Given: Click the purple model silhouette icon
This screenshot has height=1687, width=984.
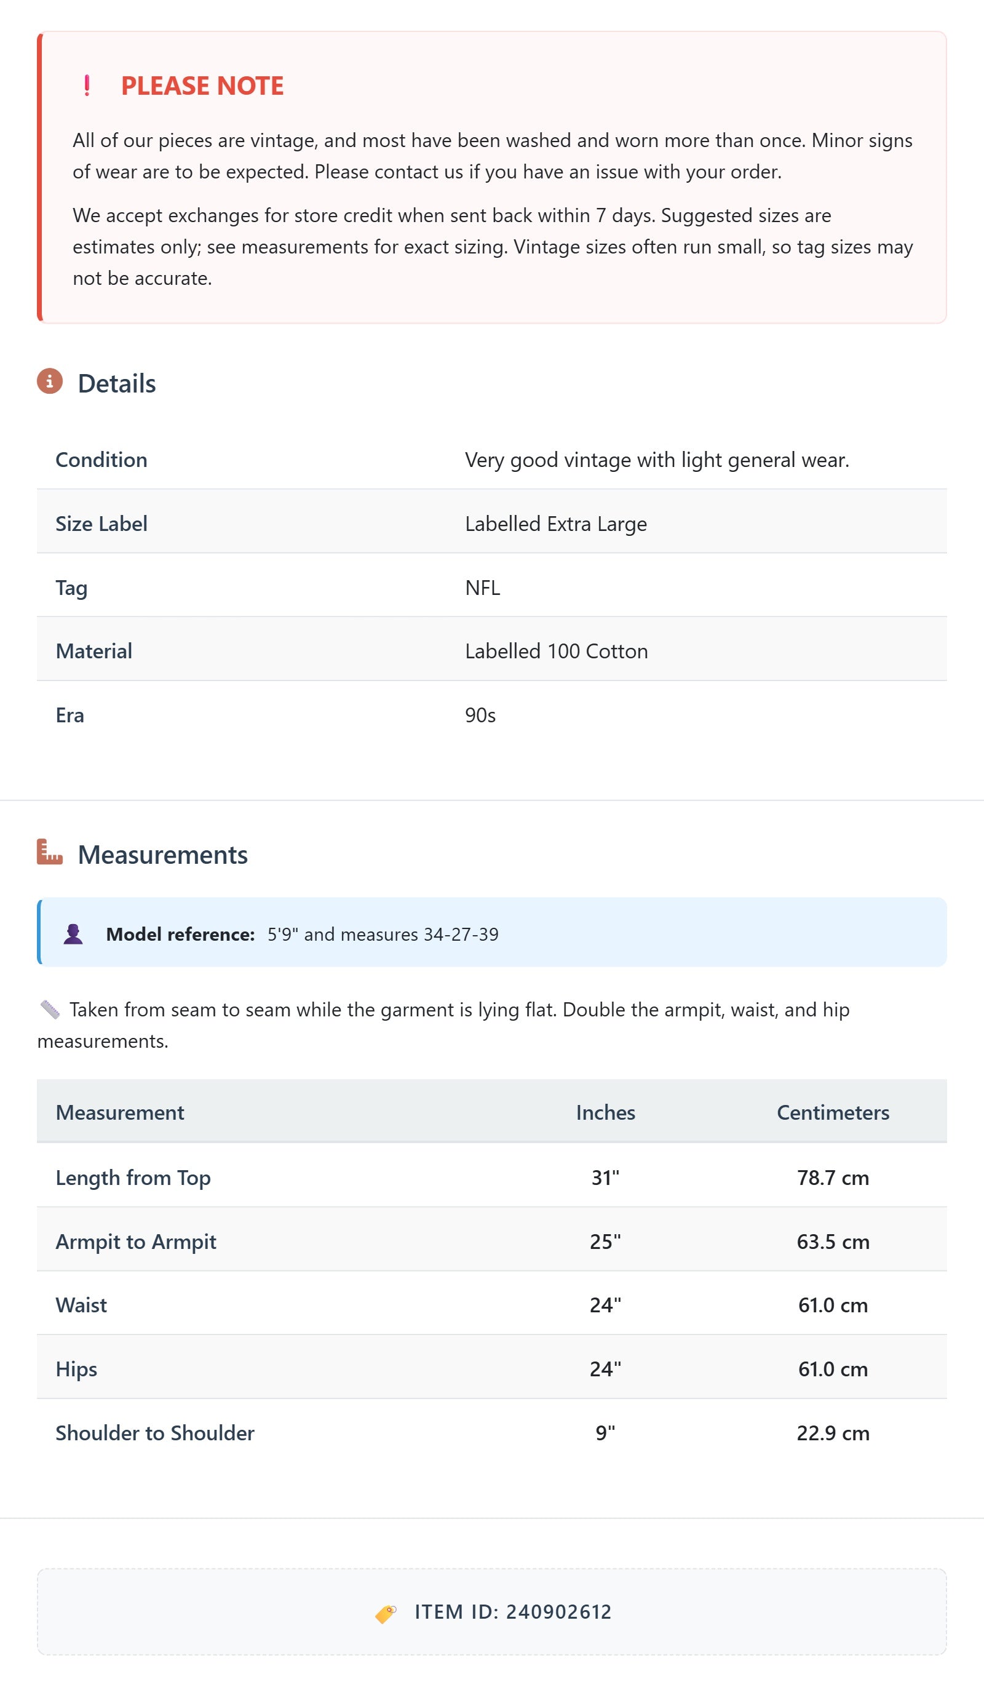Looking at the screenshot, I should click(x=73, y=934).
